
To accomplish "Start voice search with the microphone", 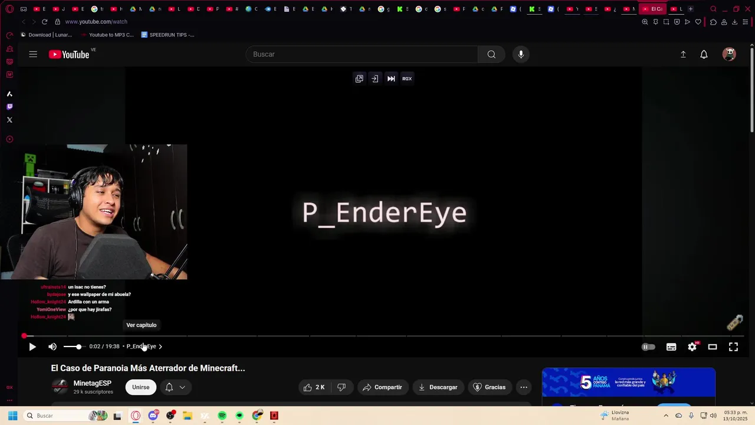I will click(x=521, y=54).
